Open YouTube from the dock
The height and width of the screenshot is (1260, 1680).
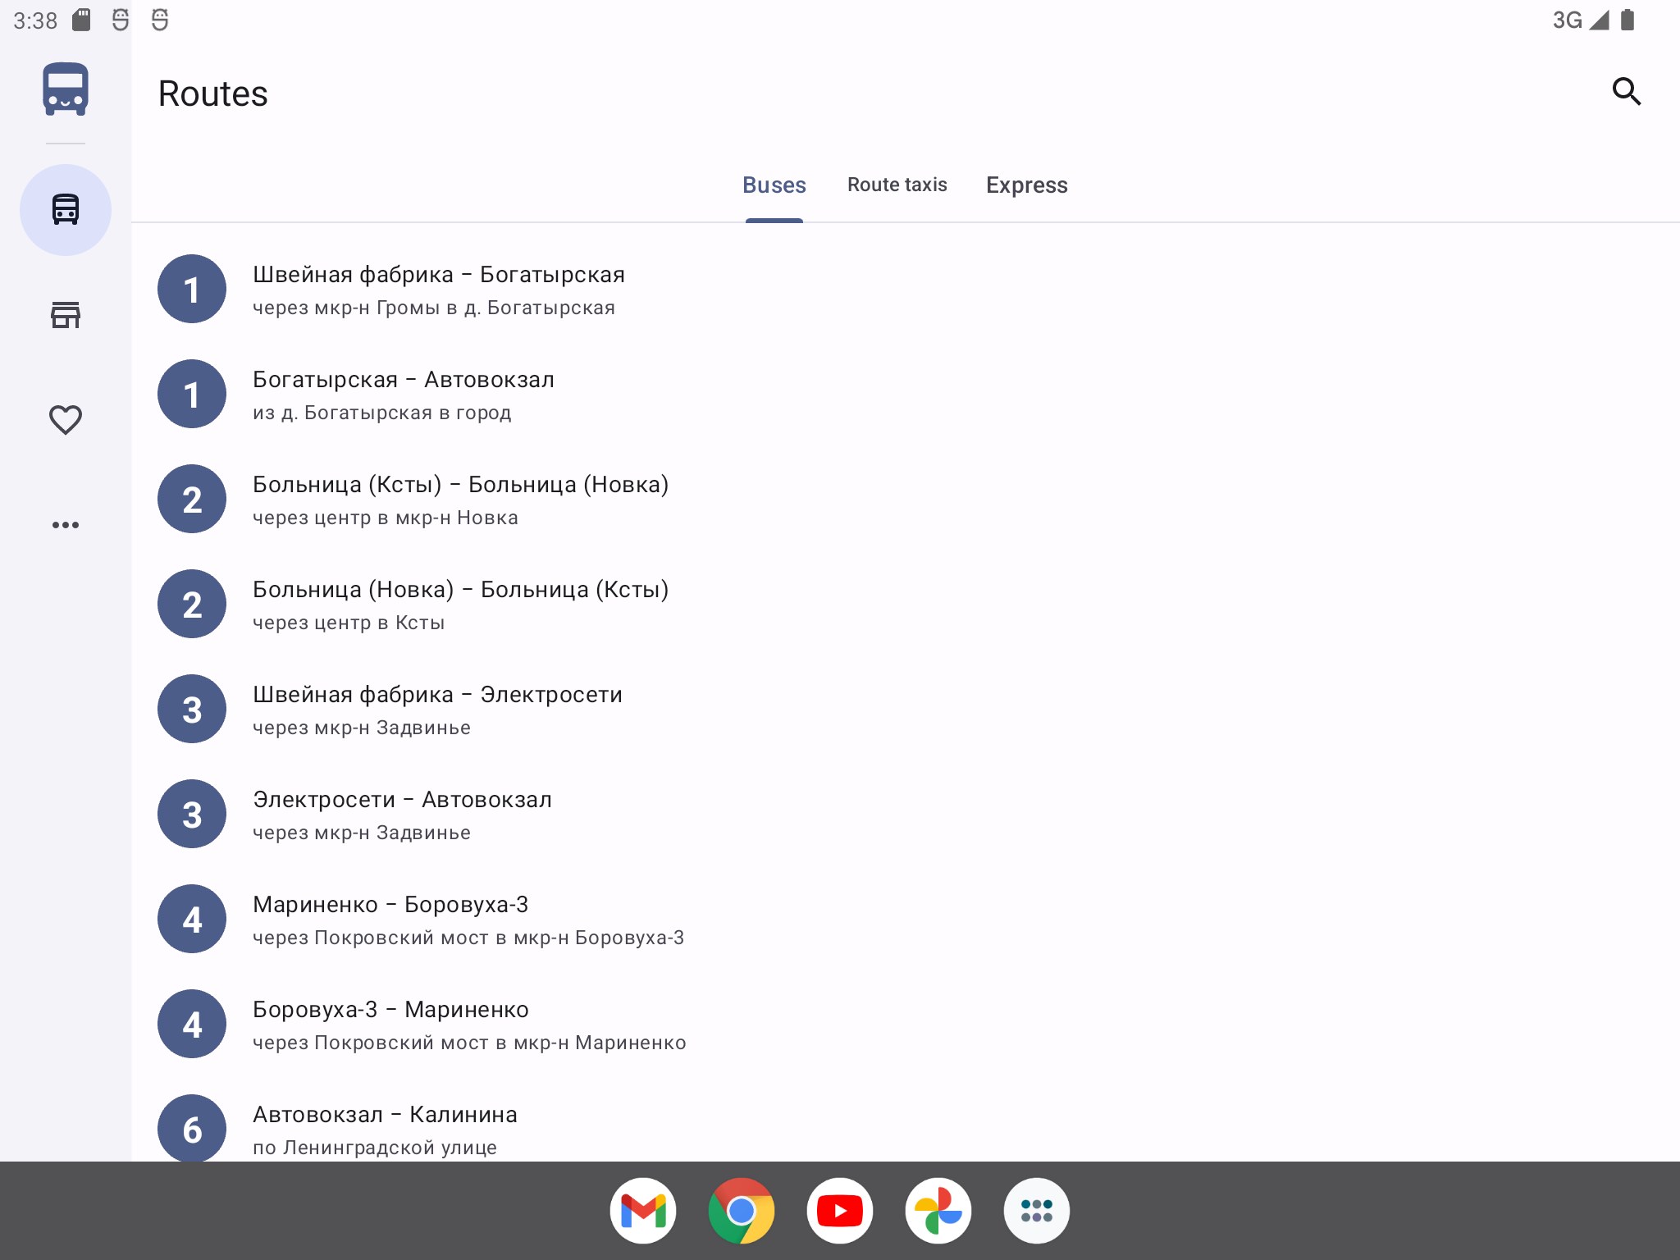840,1211
